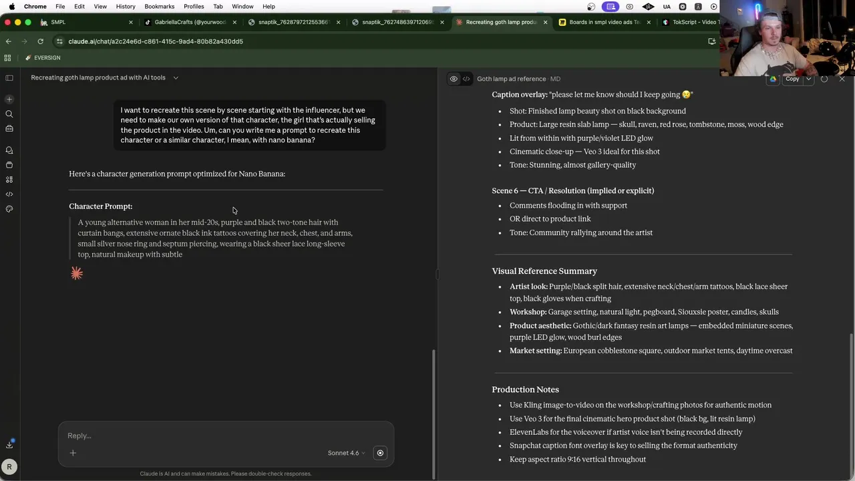Open the Tab menu
This screenshot has width=855, height=481.
[218, 7]
